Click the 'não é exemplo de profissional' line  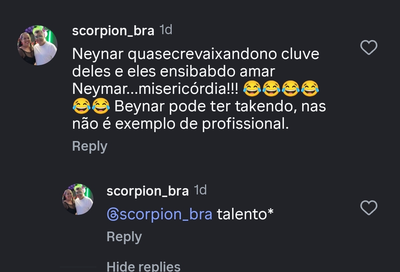(x=180, y=124)
